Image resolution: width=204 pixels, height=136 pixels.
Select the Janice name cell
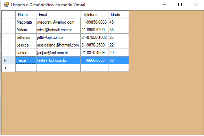(26, 53)
